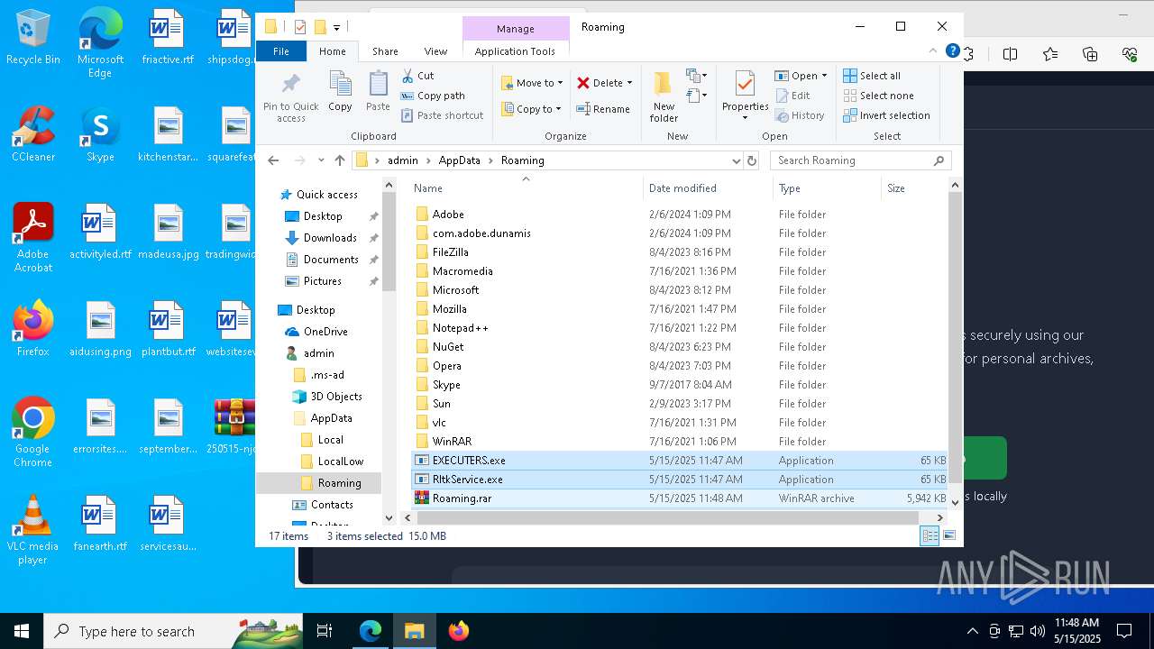The image size is (1154, 649).
Task: Click Select all
Action: coord(872,76)
